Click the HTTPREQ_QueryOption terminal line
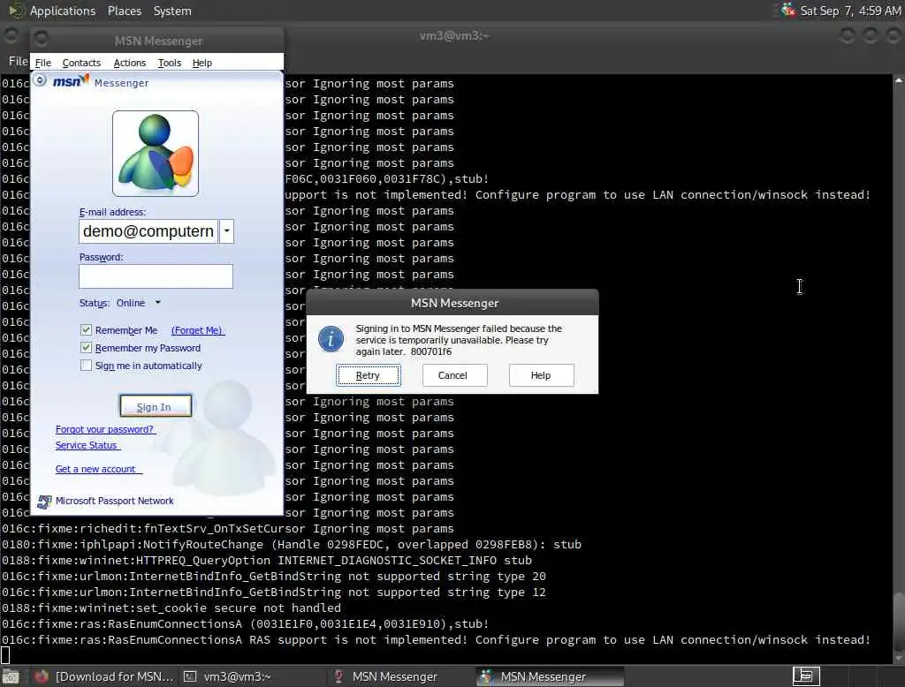Screen dimensions: 905x687 266,560
